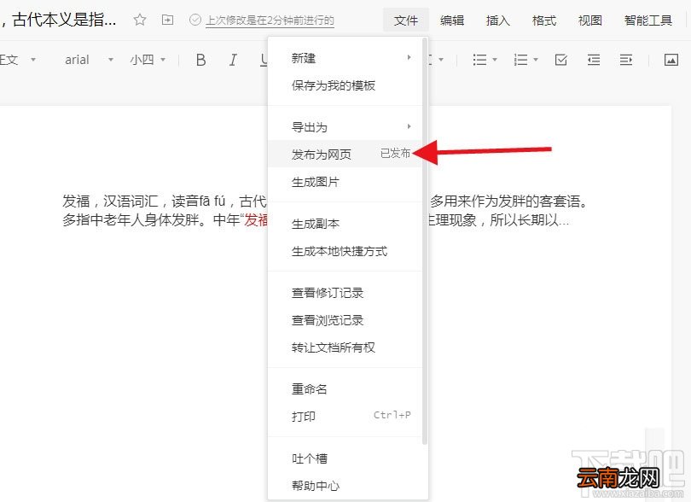Star this document as favorite

[x=140, y=20]
